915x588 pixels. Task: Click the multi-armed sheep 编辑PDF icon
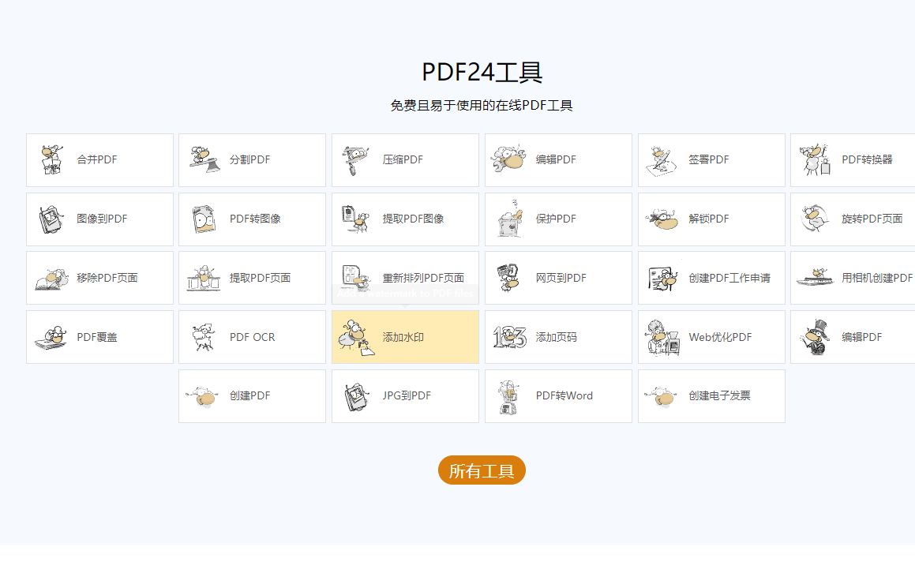click(x=508, y=159)
